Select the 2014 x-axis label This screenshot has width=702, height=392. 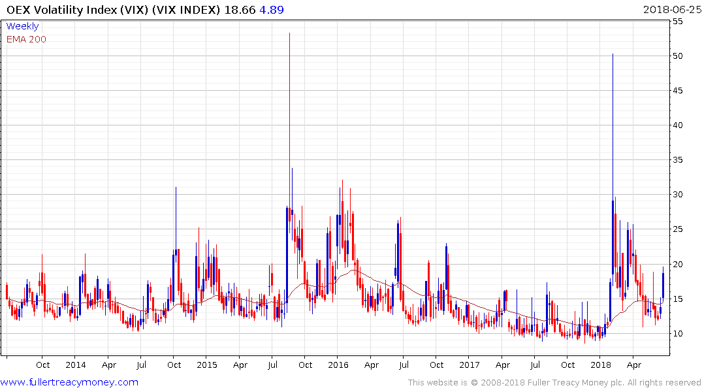(76, 365)
